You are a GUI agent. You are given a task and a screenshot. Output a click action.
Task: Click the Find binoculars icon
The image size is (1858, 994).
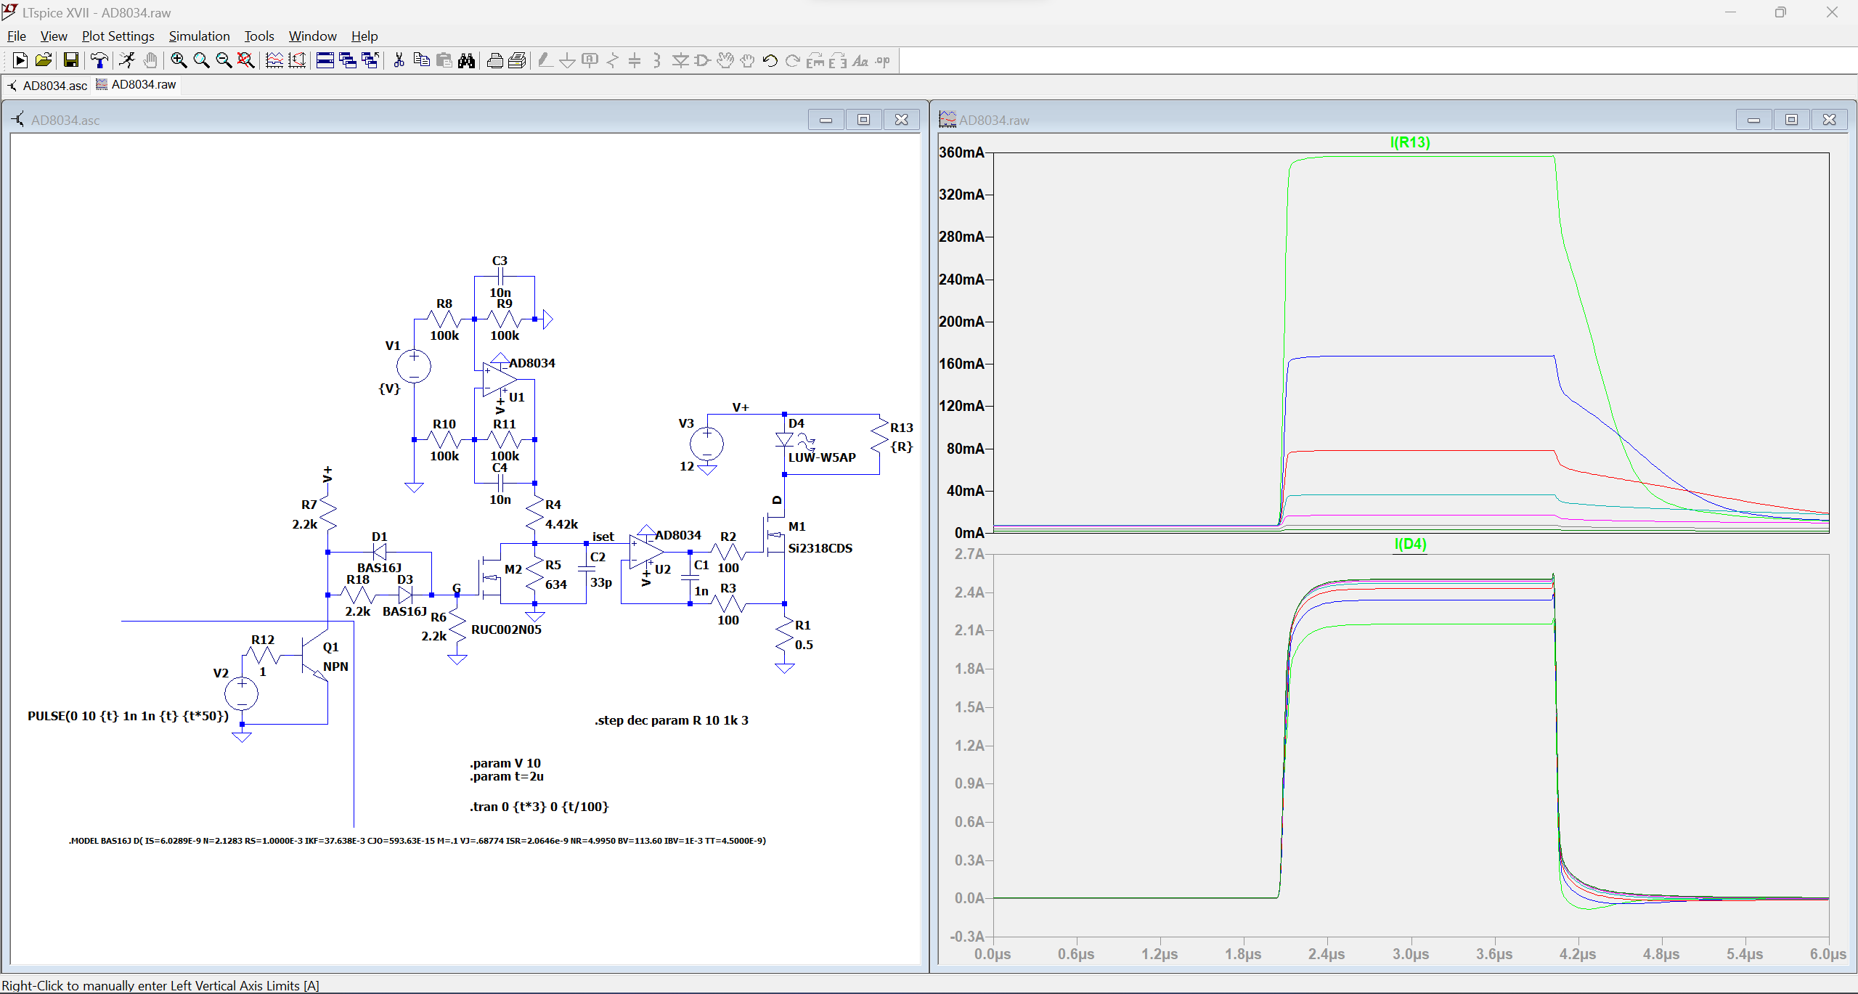(x=466, y=61)
